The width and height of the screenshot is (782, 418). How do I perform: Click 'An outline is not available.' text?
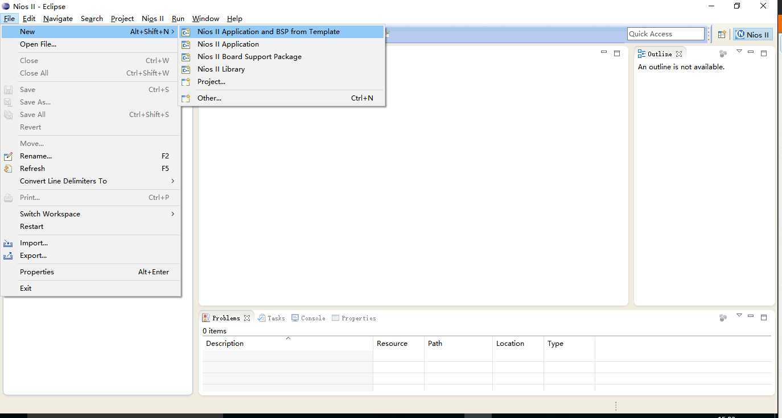click(x=681, y=67)
